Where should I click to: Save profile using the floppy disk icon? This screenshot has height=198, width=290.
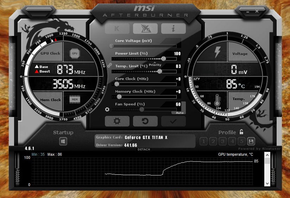(x=251, y=142)
